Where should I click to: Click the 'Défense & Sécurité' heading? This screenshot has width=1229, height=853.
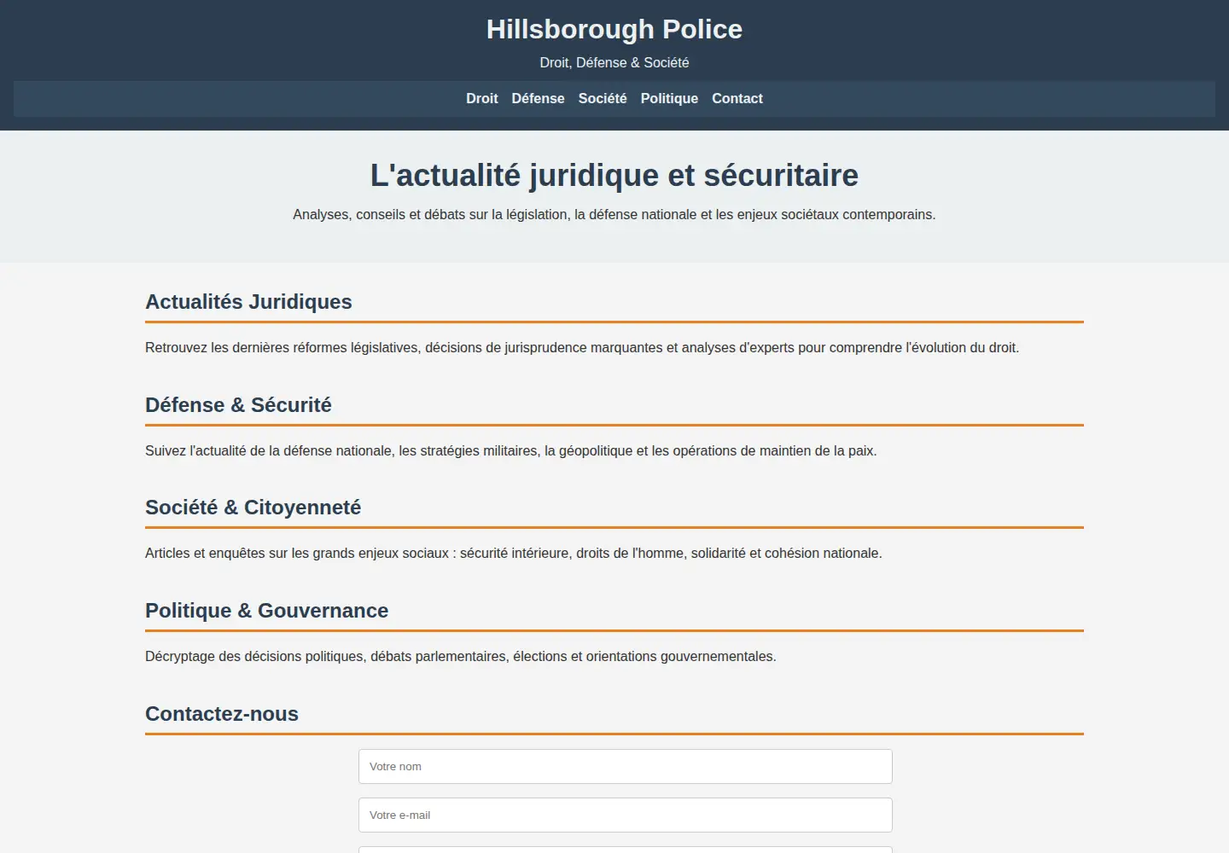pos(238,405)
